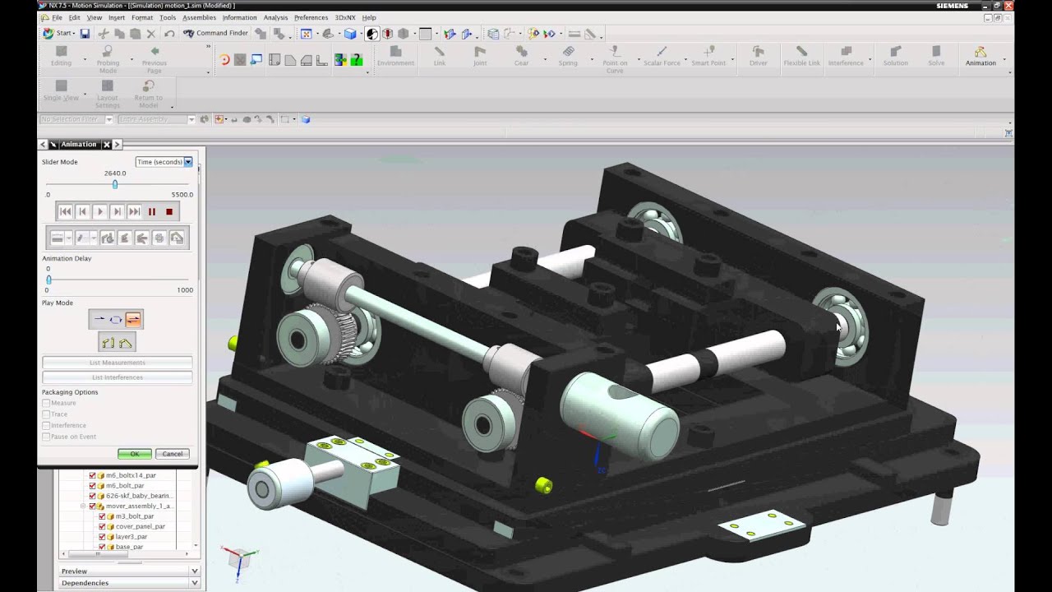This screenshot has width=1052, height=592.
Task: Uncheck the layer3_par component
Action: point(102,537)
